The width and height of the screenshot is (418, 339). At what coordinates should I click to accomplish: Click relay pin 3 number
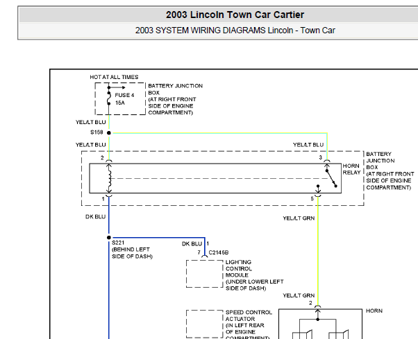coord(320,157)
